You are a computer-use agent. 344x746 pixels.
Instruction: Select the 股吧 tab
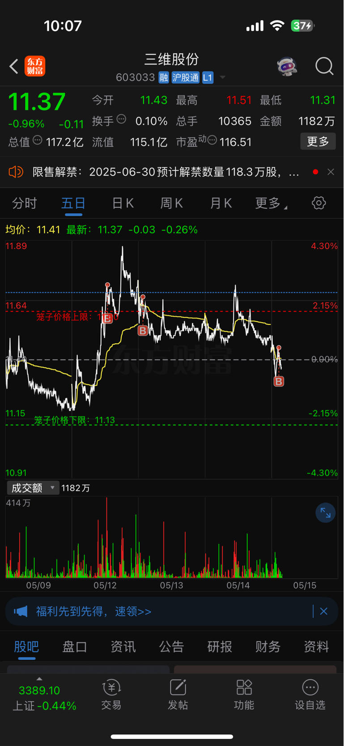[26, 647]
